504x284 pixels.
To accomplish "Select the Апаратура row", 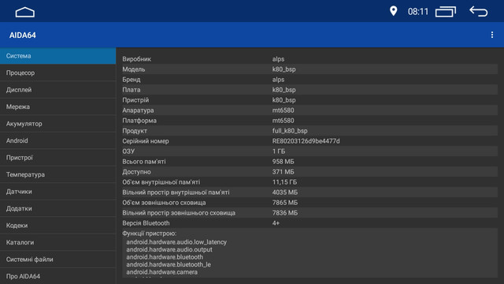I will (x=309, y=110).
